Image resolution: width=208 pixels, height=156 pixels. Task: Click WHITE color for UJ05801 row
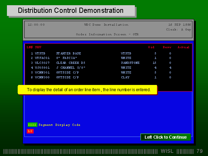[x=126, y=68]
